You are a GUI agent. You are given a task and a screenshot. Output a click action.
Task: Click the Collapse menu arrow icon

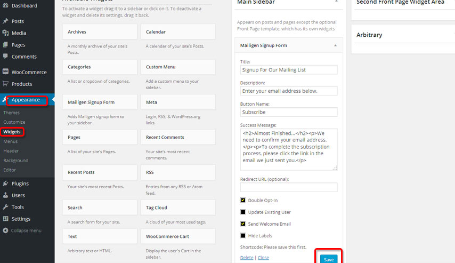[x=5, y=230]
